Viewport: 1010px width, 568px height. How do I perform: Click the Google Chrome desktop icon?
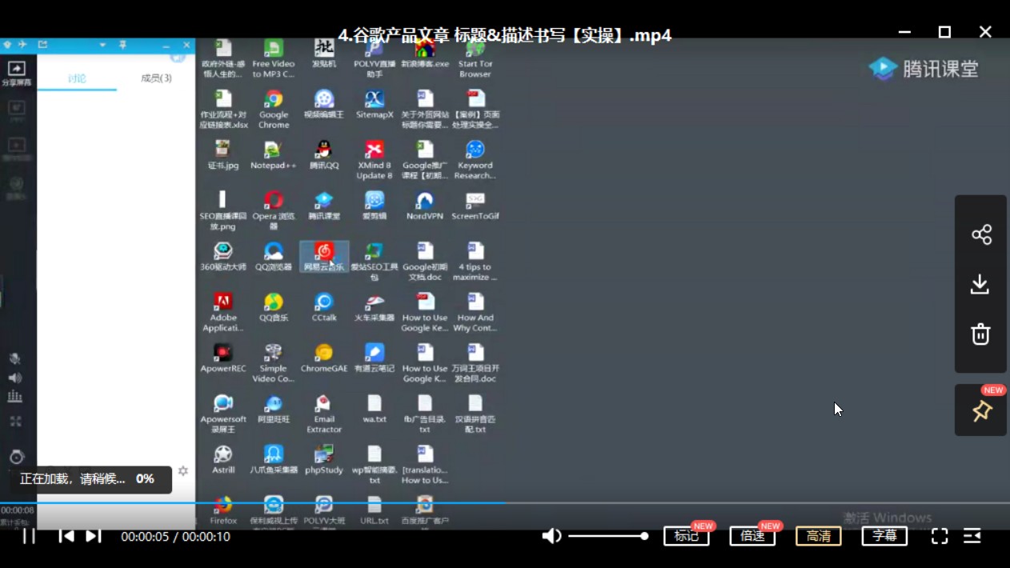pos(274,108)
